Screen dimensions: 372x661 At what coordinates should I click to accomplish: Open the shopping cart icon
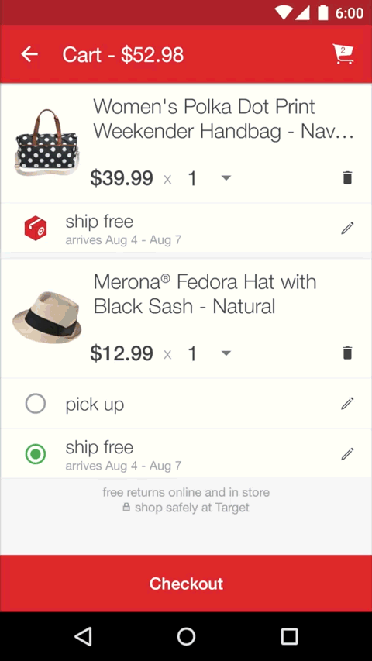click(x=343, y=54)
